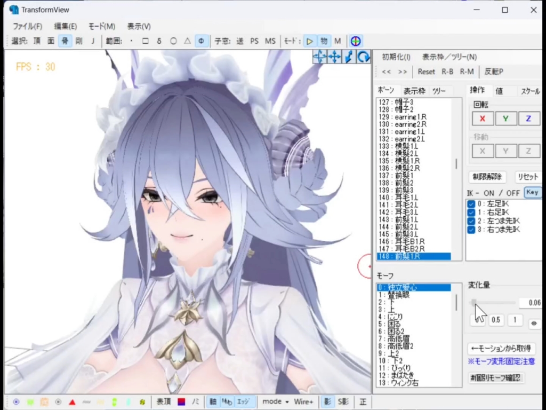546x410 pixels.
Task: Toggle the MMD display button in the bottom toolbar
Action: 227,402
